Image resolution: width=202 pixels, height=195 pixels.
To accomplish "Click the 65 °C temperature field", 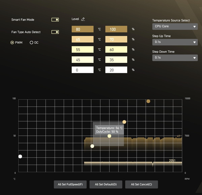I will [82, 39].
